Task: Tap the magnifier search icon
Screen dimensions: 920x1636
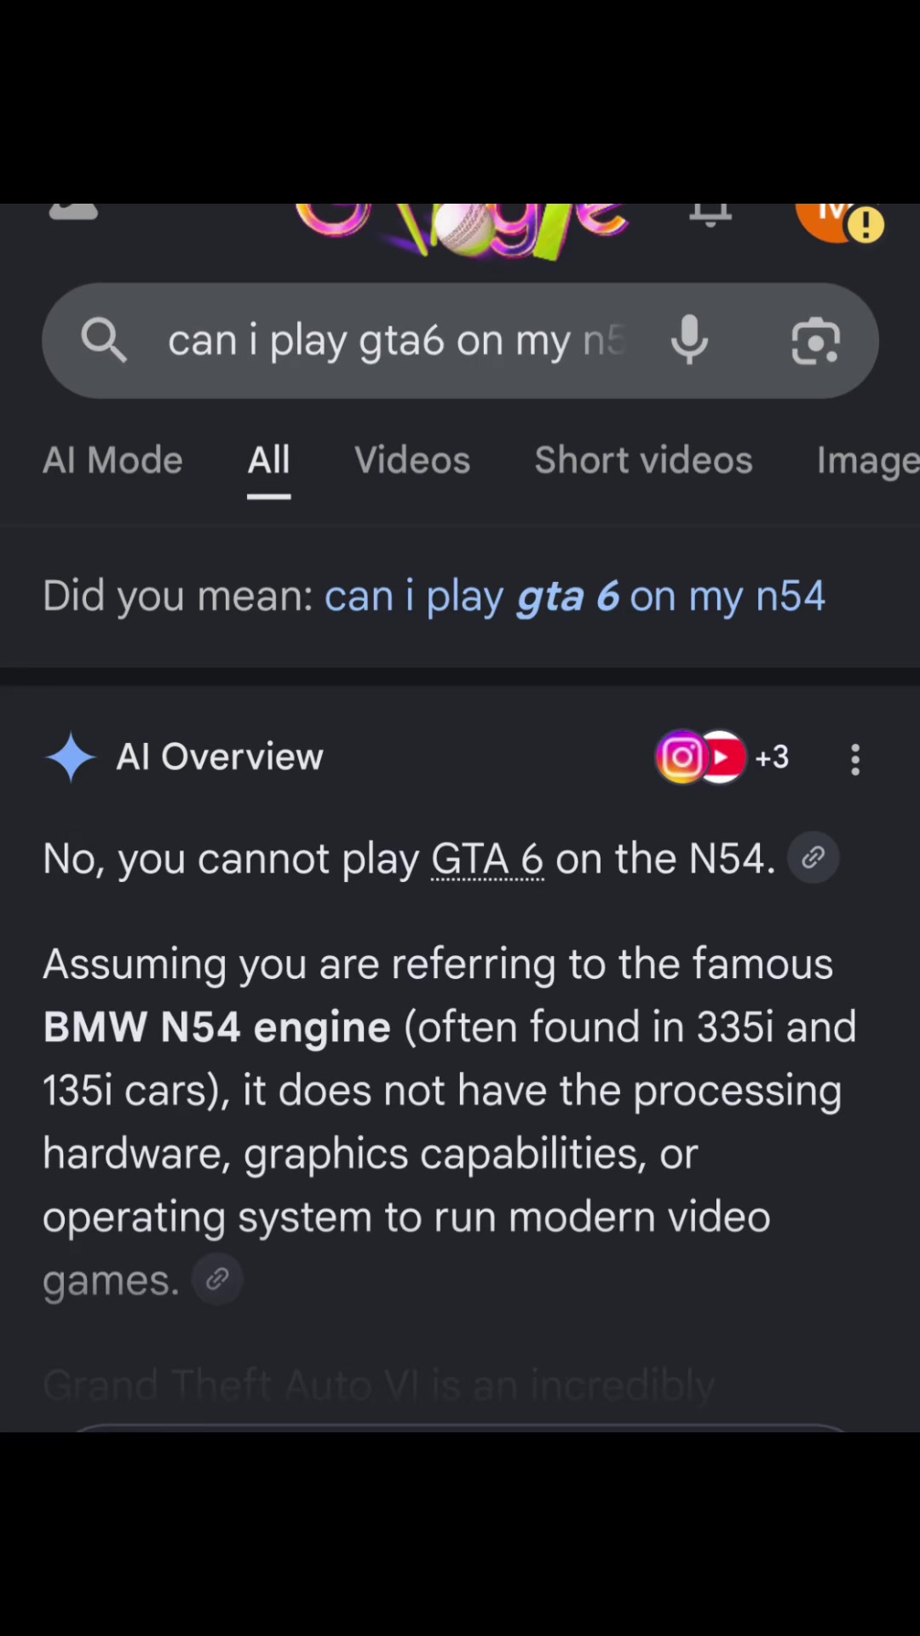Action: click(x=104, y=341)
